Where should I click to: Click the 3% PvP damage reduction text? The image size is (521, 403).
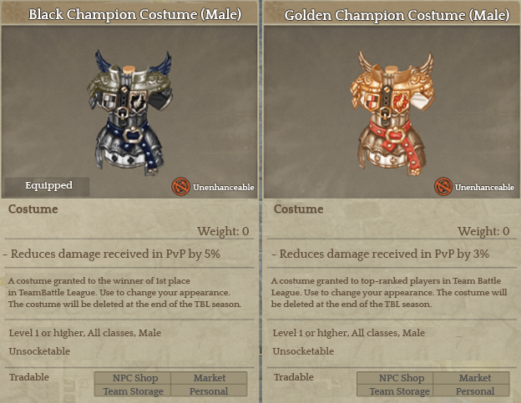click(381, 254)
